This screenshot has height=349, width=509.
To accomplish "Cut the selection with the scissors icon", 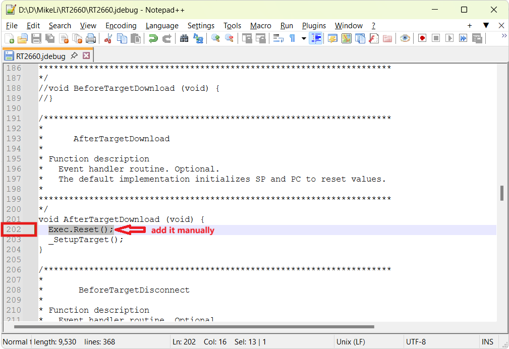I will pyautogui.click(x=108, y=39).
